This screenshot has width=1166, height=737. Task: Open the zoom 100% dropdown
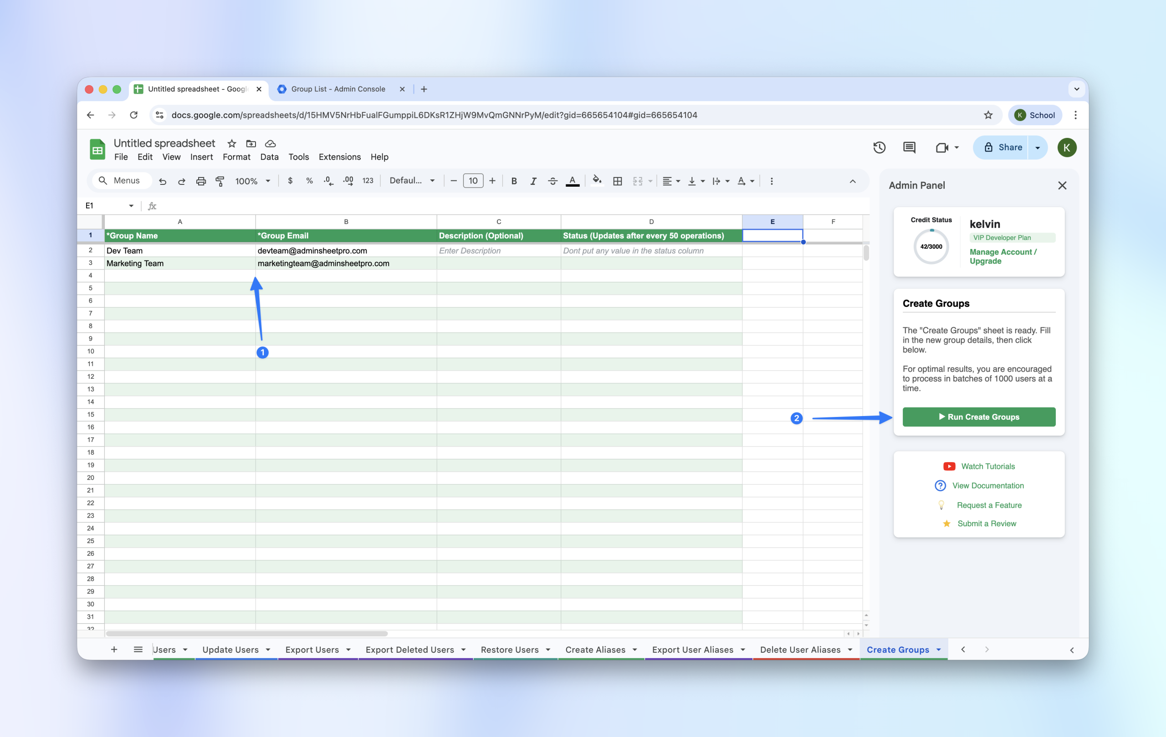pos(252,181)
